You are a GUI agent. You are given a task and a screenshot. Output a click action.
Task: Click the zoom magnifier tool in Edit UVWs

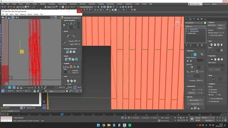[70, 91]
